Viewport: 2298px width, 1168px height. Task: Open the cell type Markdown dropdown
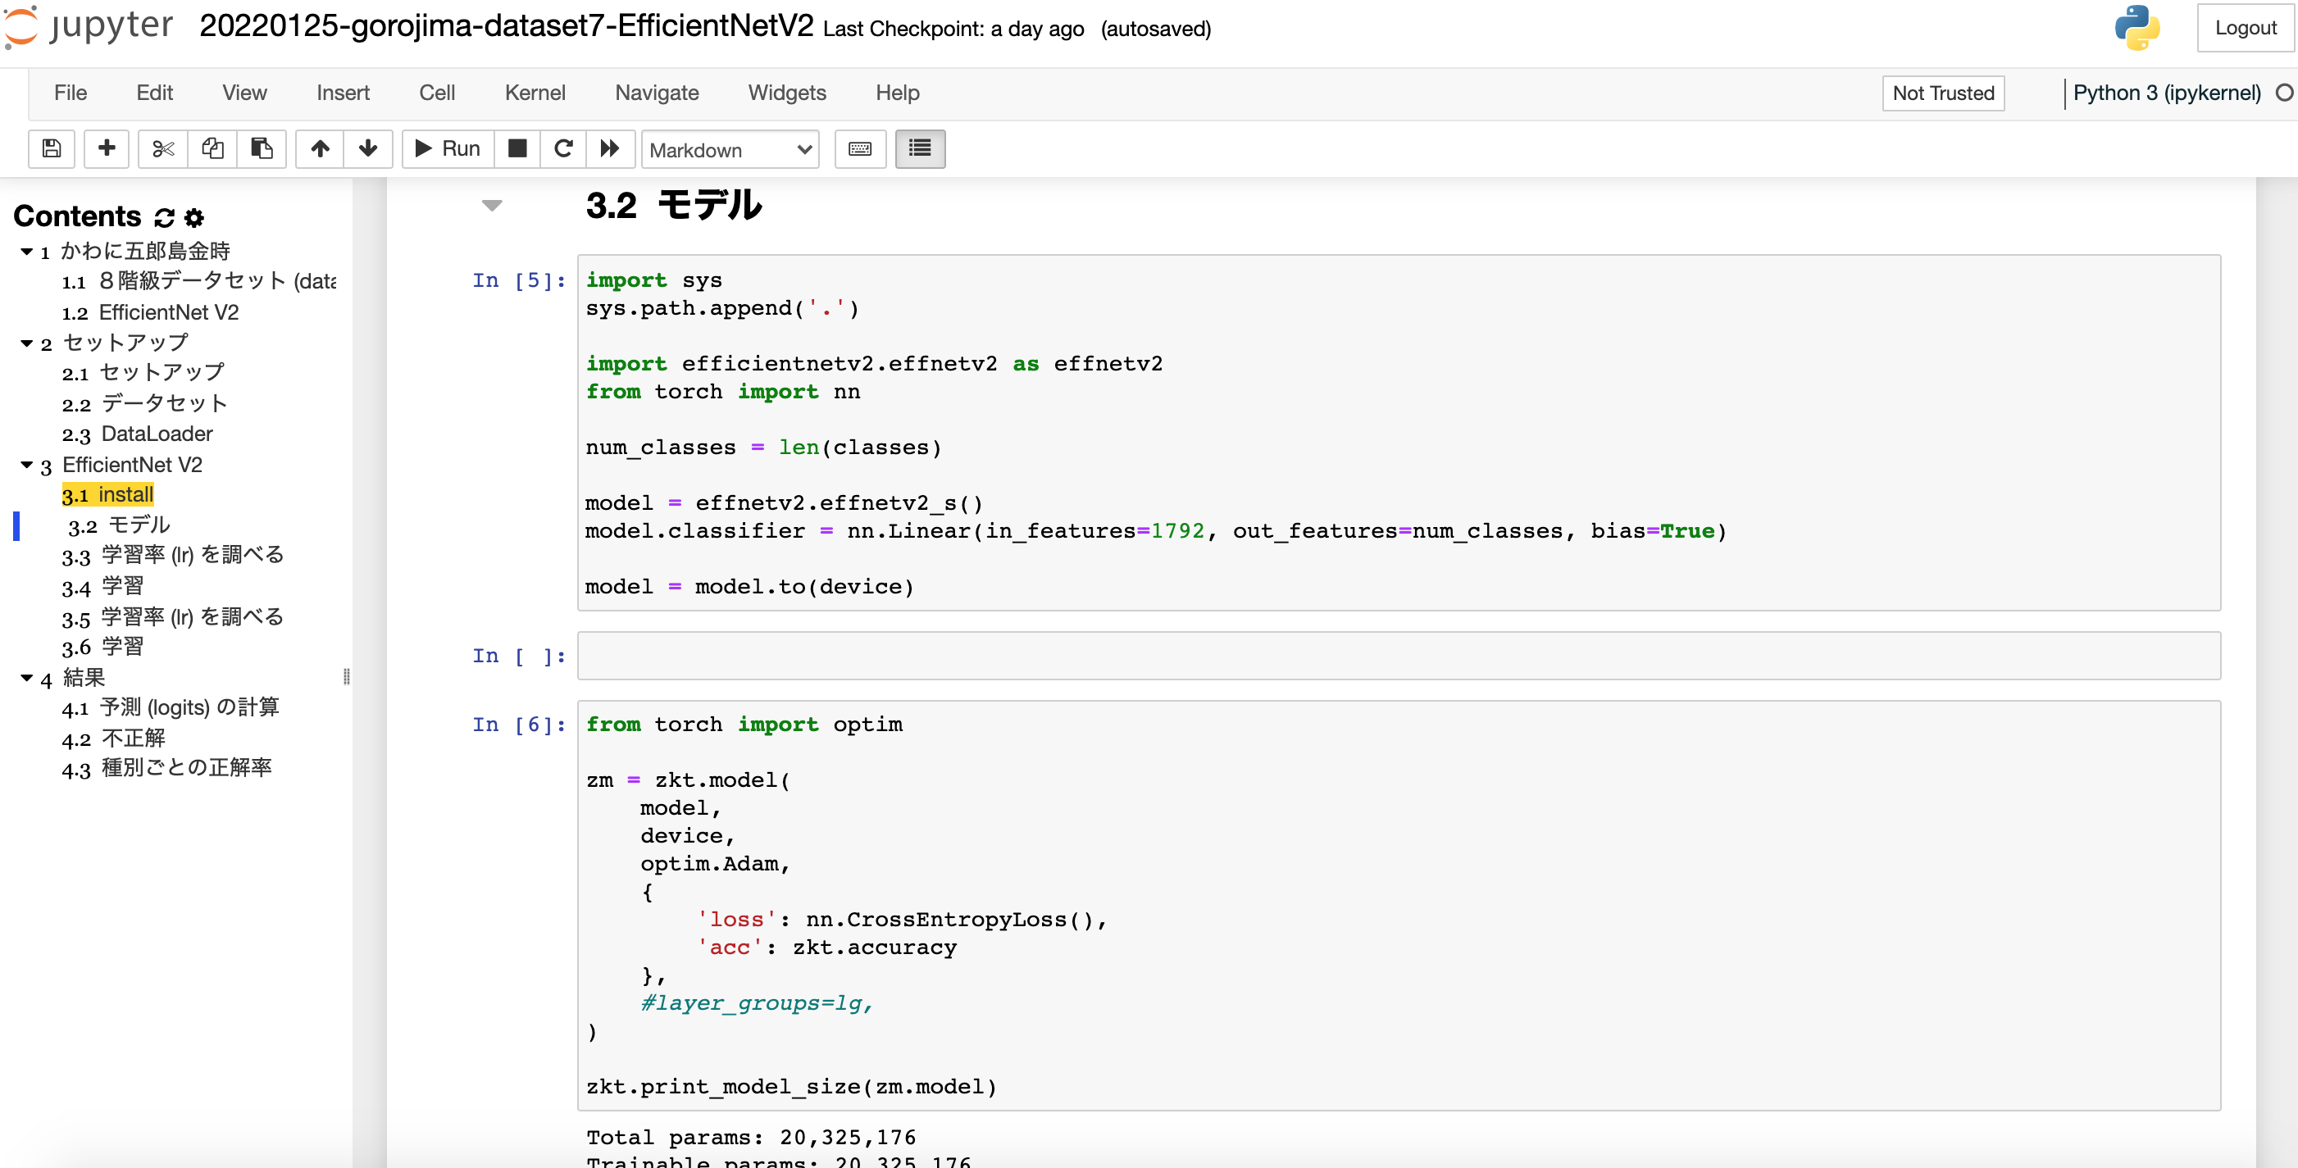coord(730,150)
